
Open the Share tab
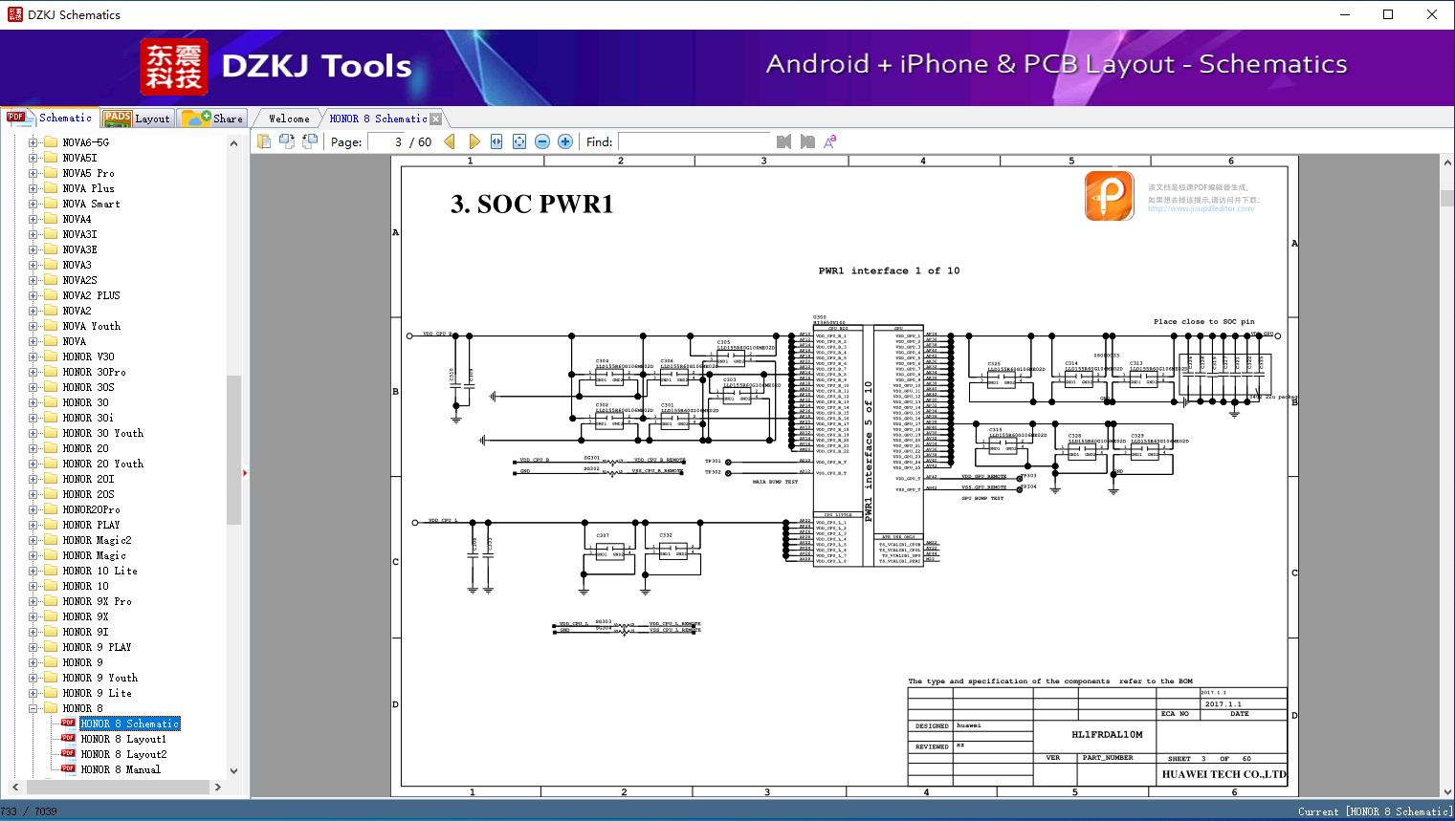pos(212,119)
